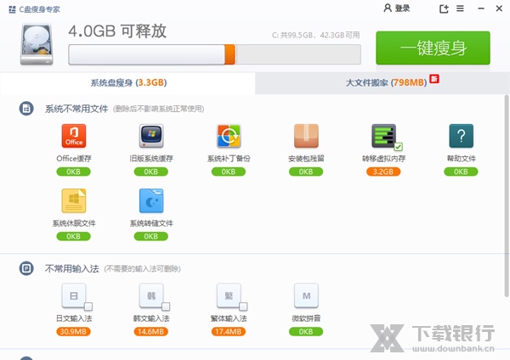The height and width of the screenshot is (360, 510).
Task: Choose the 系统补丁备份 icon
Action: (x=229, y=136)
